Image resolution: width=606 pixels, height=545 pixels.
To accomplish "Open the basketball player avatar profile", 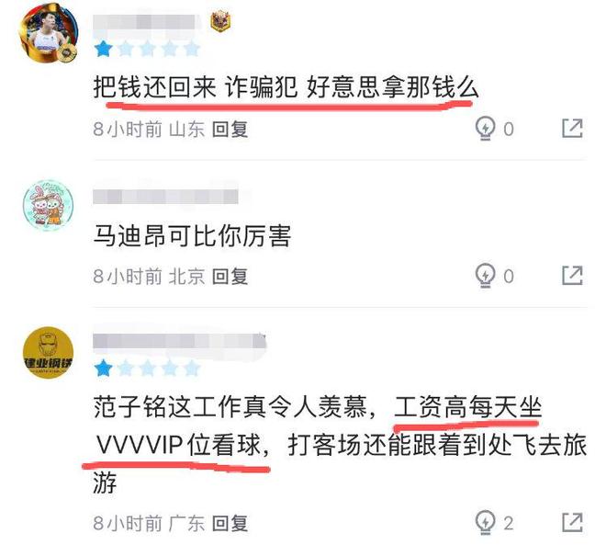I will pos(49,34).
